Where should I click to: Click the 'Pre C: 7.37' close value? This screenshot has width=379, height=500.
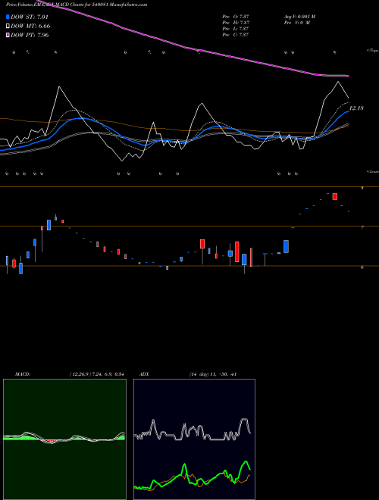click(x=236, y=35)
